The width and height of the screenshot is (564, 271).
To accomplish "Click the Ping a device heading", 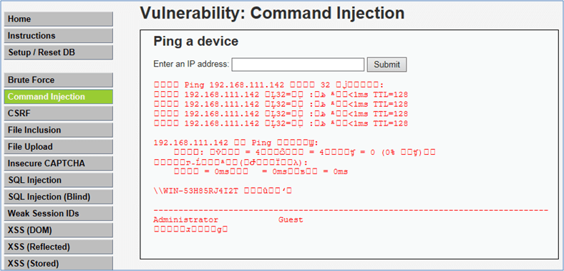I will pos(195,41).
